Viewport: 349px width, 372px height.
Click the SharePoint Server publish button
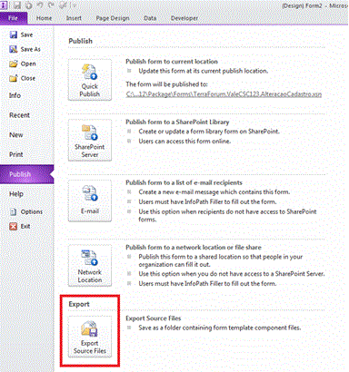[x=90, y=140]
